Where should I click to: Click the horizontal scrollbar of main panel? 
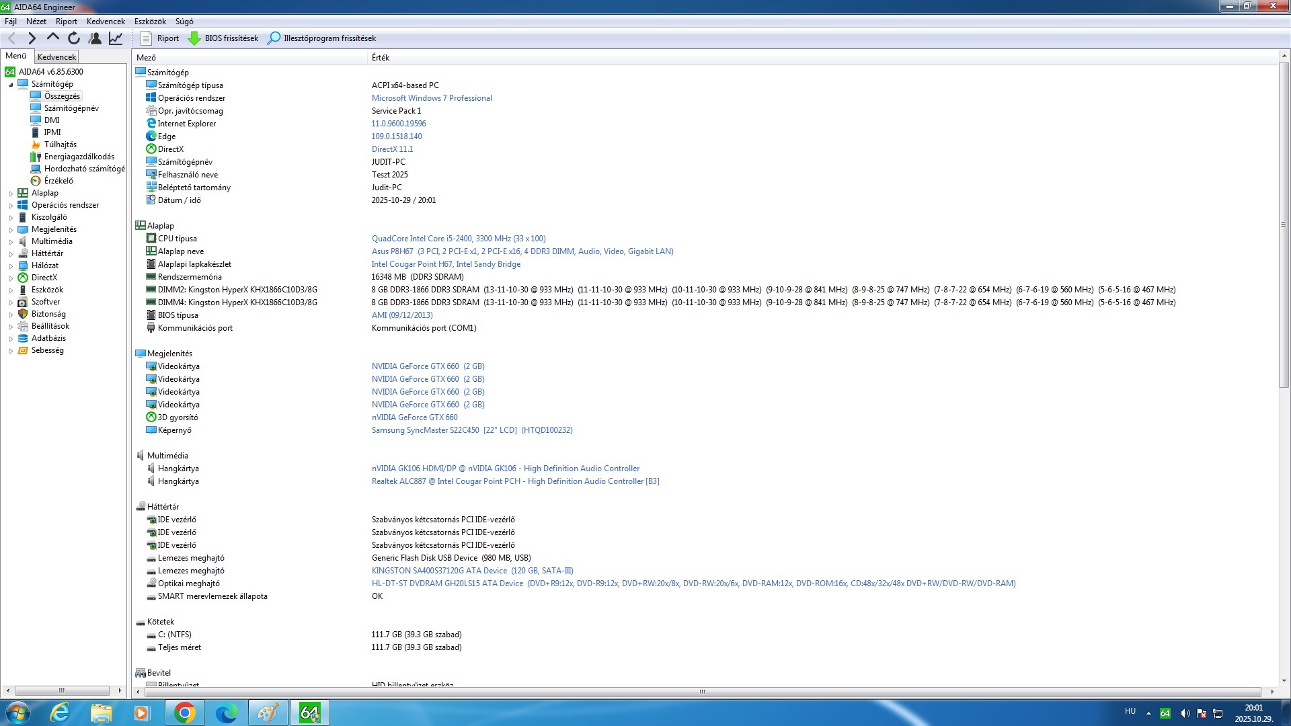click(702, 692)
